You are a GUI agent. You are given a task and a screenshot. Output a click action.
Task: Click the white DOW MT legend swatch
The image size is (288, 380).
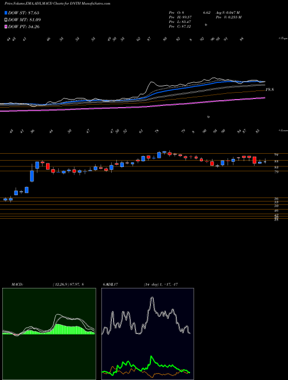(6, 20)
